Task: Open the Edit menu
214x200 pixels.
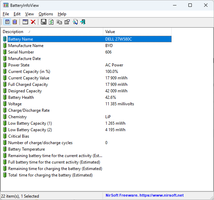Action: (x=17, y=14)
